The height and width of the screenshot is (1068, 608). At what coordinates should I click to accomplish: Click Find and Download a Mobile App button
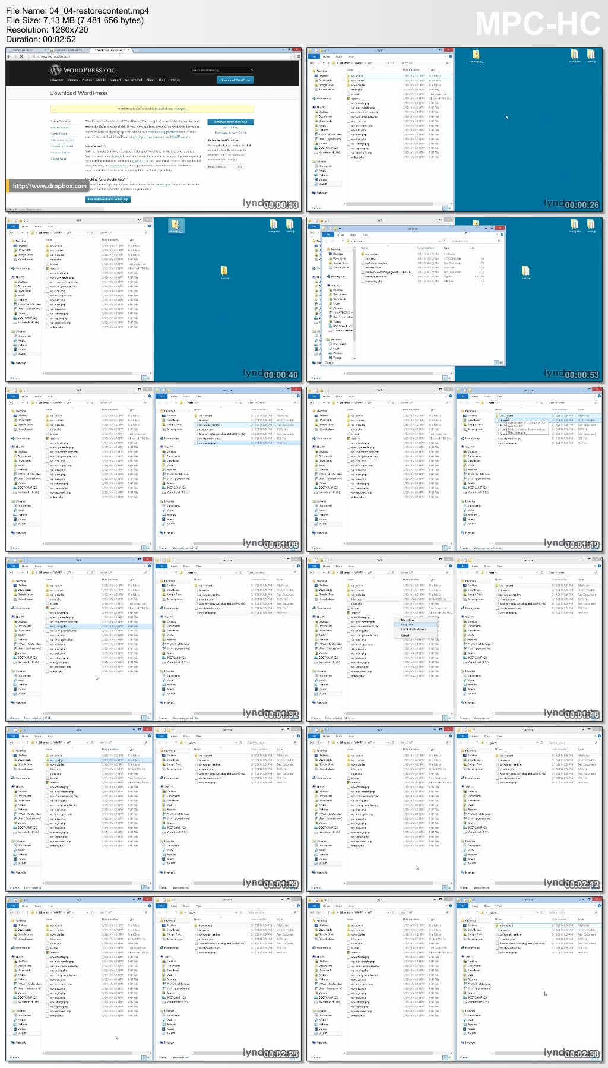coord(108,200)
